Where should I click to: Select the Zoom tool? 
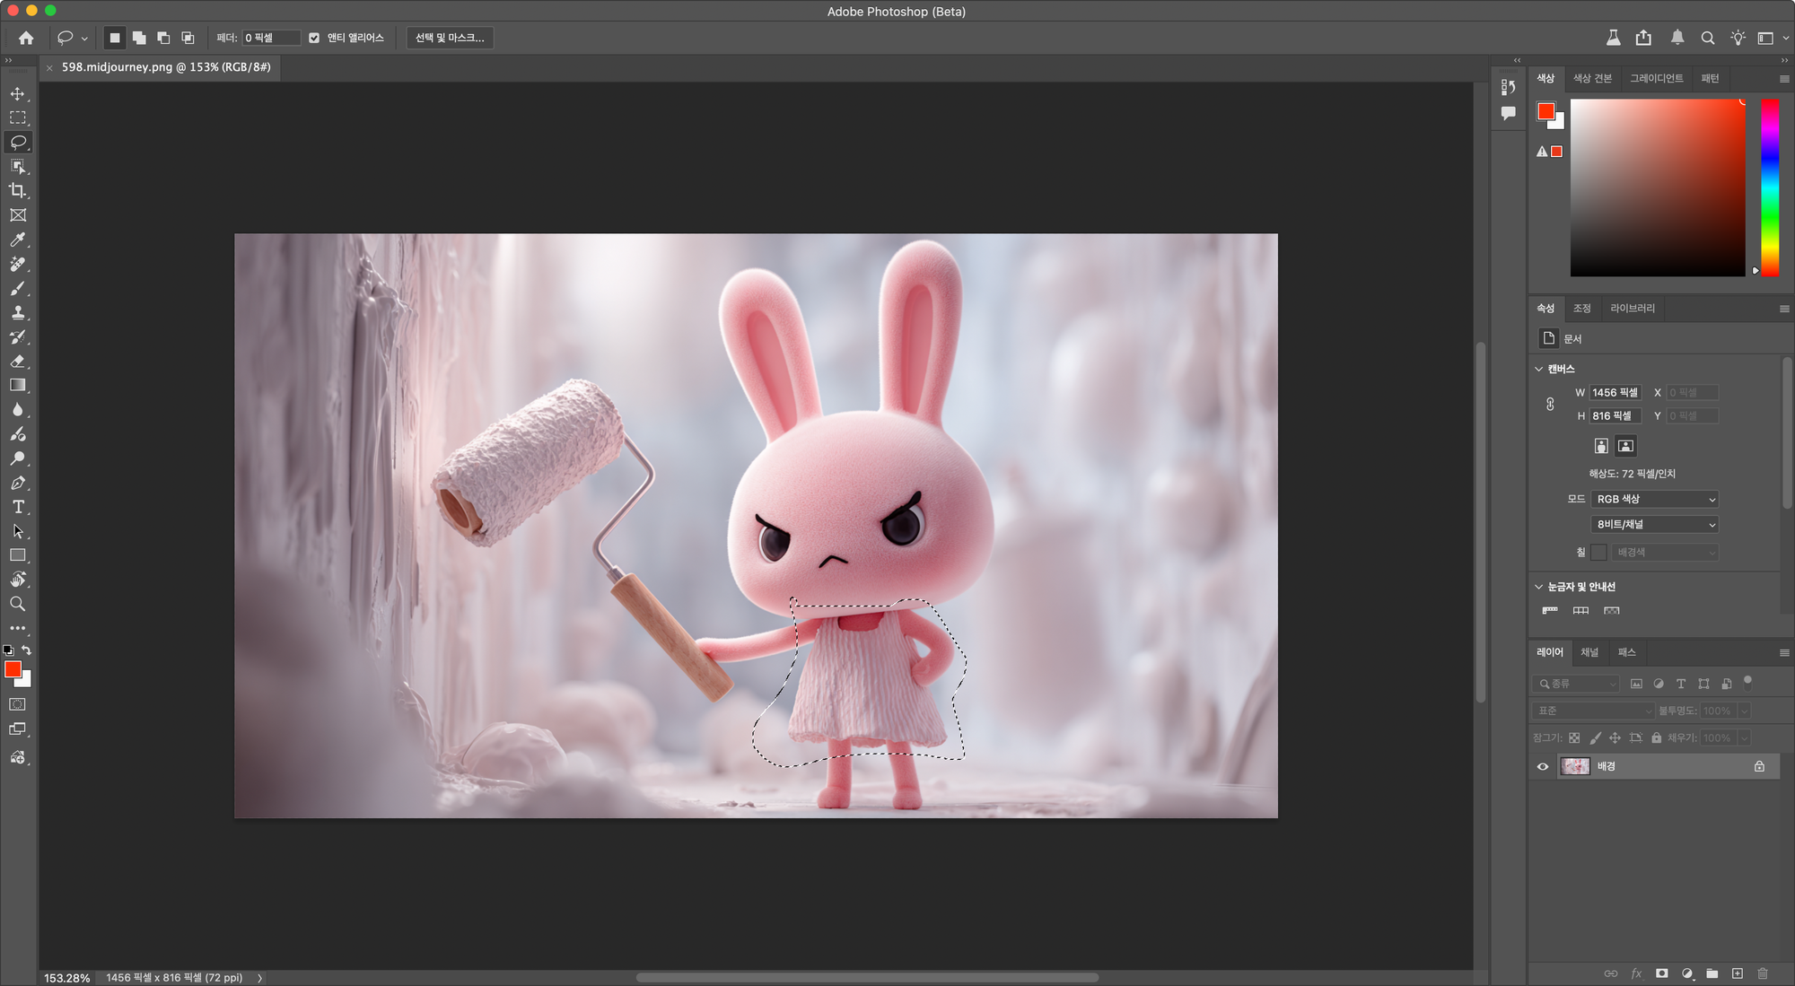(x=18, y=604)
